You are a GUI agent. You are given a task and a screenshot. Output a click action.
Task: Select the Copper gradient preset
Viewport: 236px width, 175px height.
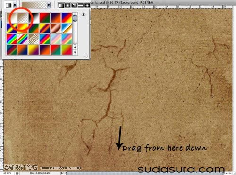[56, 28]
